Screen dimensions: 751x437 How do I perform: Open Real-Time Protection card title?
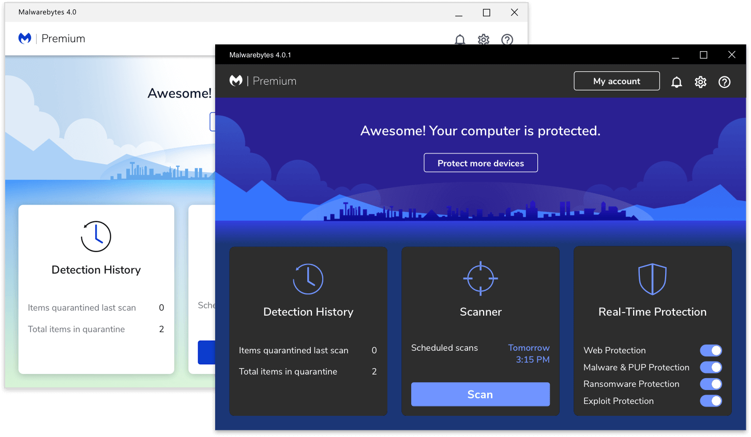pyautogui.click(x=652, y=312)
